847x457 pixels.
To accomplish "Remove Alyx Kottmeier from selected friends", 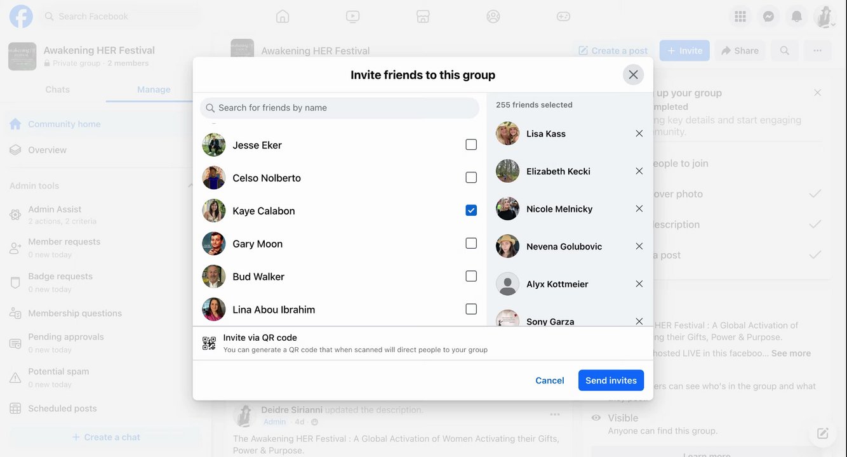I will (639, 284).
